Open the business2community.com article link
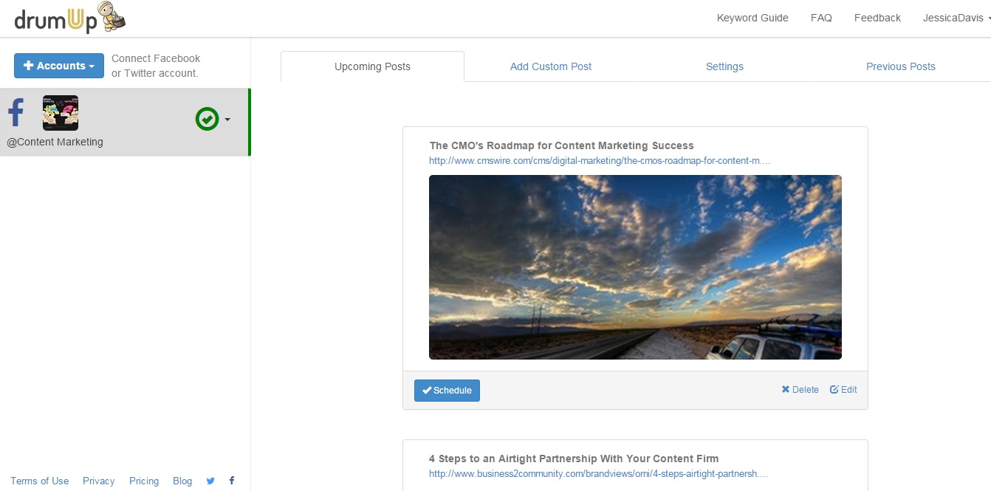Image resolution: width=991 pixels, height=491 pixels. (x=598, y=473)
